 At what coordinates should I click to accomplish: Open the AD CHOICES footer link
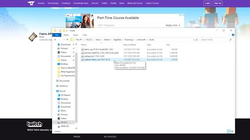coord(110,136)
